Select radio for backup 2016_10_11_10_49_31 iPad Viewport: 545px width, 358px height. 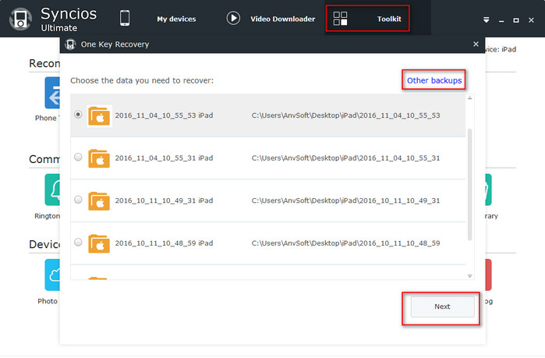(x=78, y=200)
